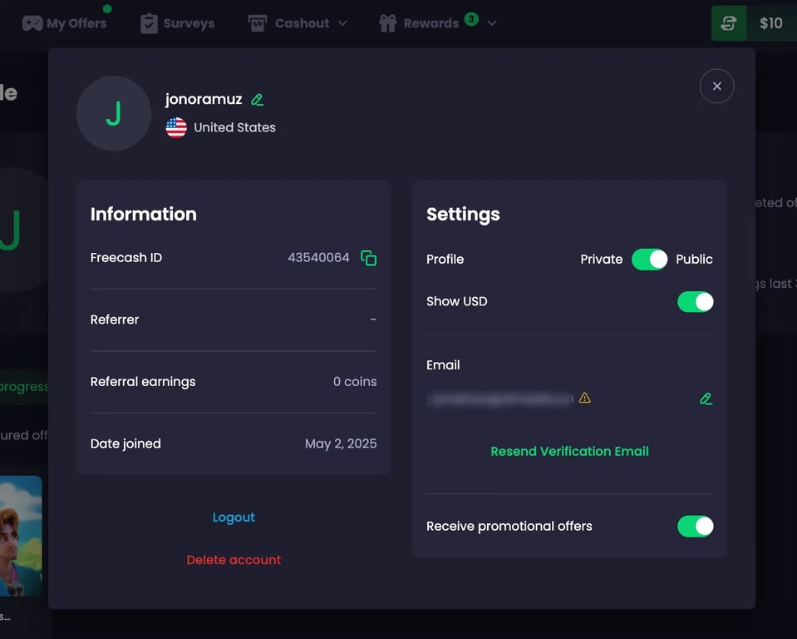Screen dimensions: 797x639
Task: Click the United States flag icon
Action: pyautogui.click(x=176, y=127)
